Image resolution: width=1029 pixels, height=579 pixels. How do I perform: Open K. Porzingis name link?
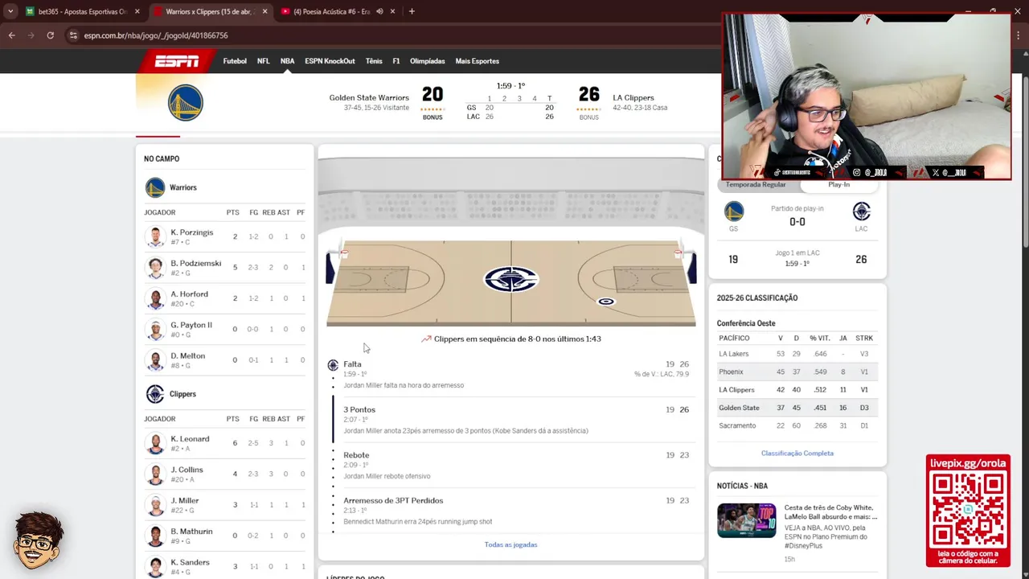(192, 232)
